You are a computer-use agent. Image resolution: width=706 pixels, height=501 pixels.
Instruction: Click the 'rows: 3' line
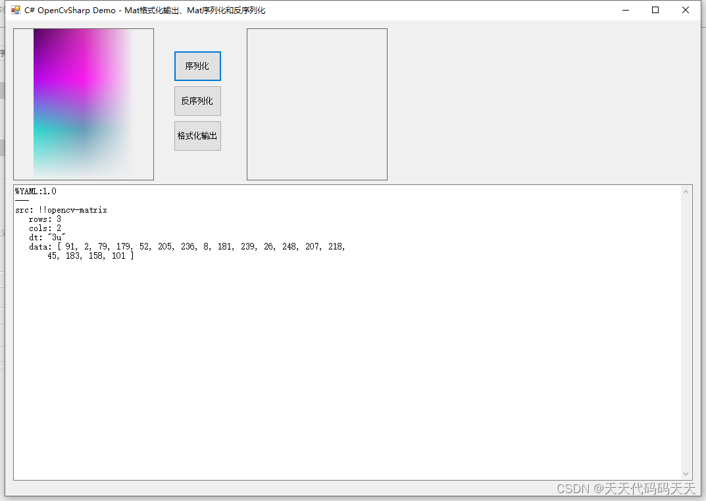click(x=45, y=219)
